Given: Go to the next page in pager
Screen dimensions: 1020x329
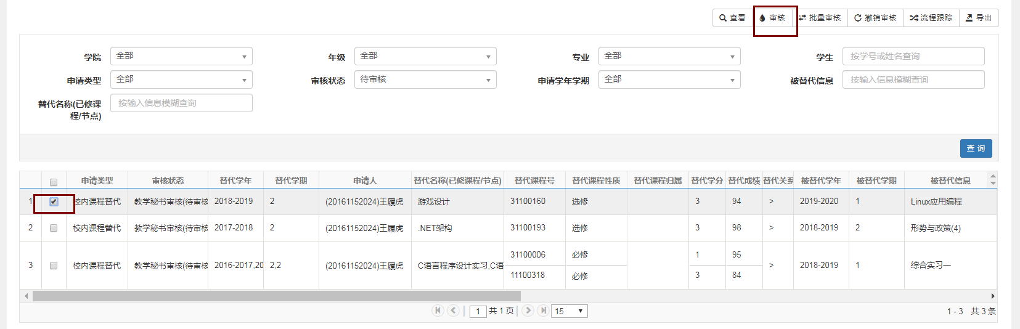Looking at the screenshot, I should (528, 311).
